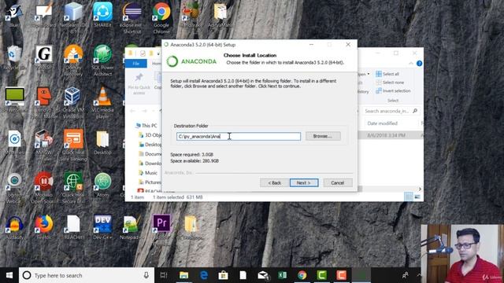
Task: Click the Firefox desktop icon
Action: tap(44, 227)
